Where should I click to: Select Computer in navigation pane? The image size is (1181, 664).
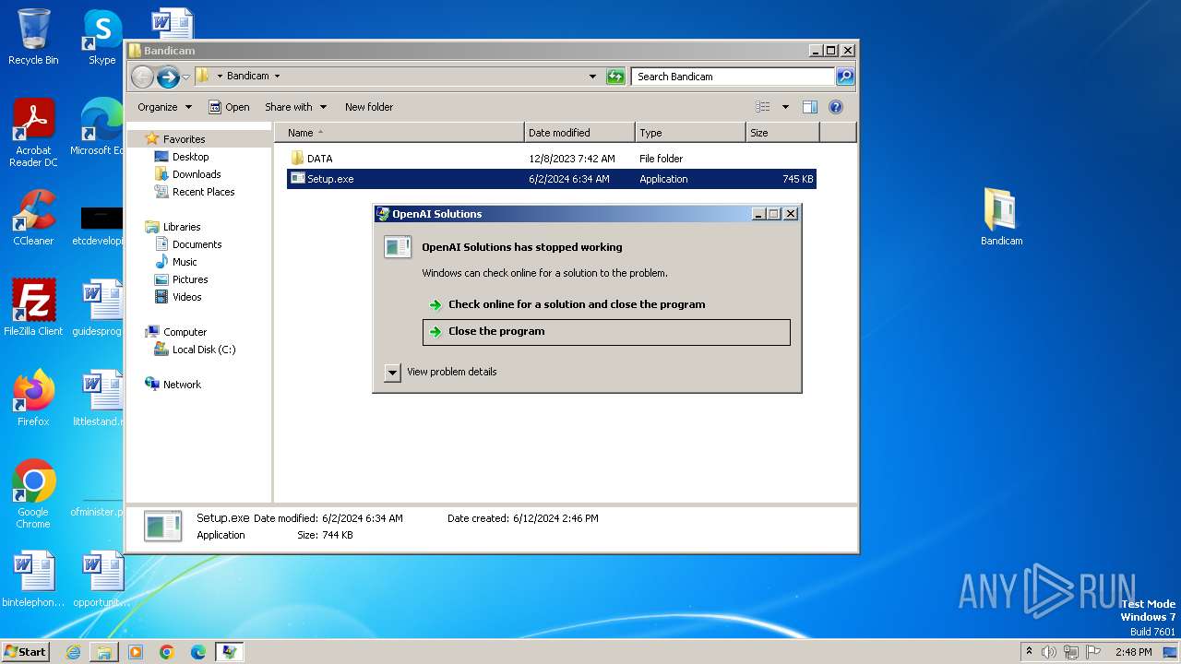[185, 332]
